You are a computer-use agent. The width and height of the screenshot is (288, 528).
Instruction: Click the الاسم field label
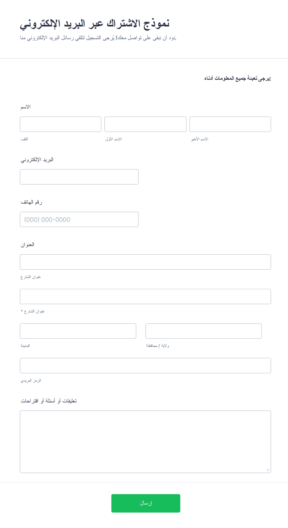[26, 107]
